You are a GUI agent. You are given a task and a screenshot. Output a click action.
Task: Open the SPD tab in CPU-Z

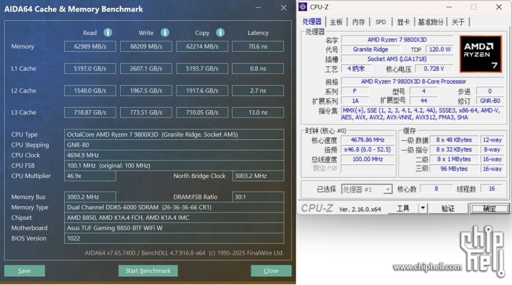tap(380, 22)
